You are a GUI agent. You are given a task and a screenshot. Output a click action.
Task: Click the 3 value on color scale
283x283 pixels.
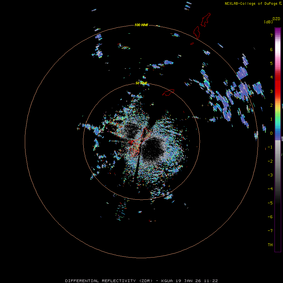[x=271, y=91]
